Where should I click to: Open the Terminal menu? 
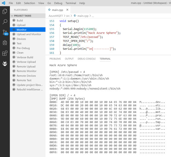coord(71,3)
